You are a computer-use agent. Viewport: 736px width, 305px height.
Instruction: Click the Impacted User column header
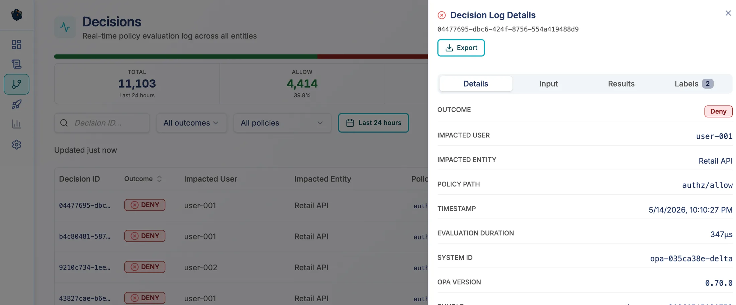pos(210,179)
